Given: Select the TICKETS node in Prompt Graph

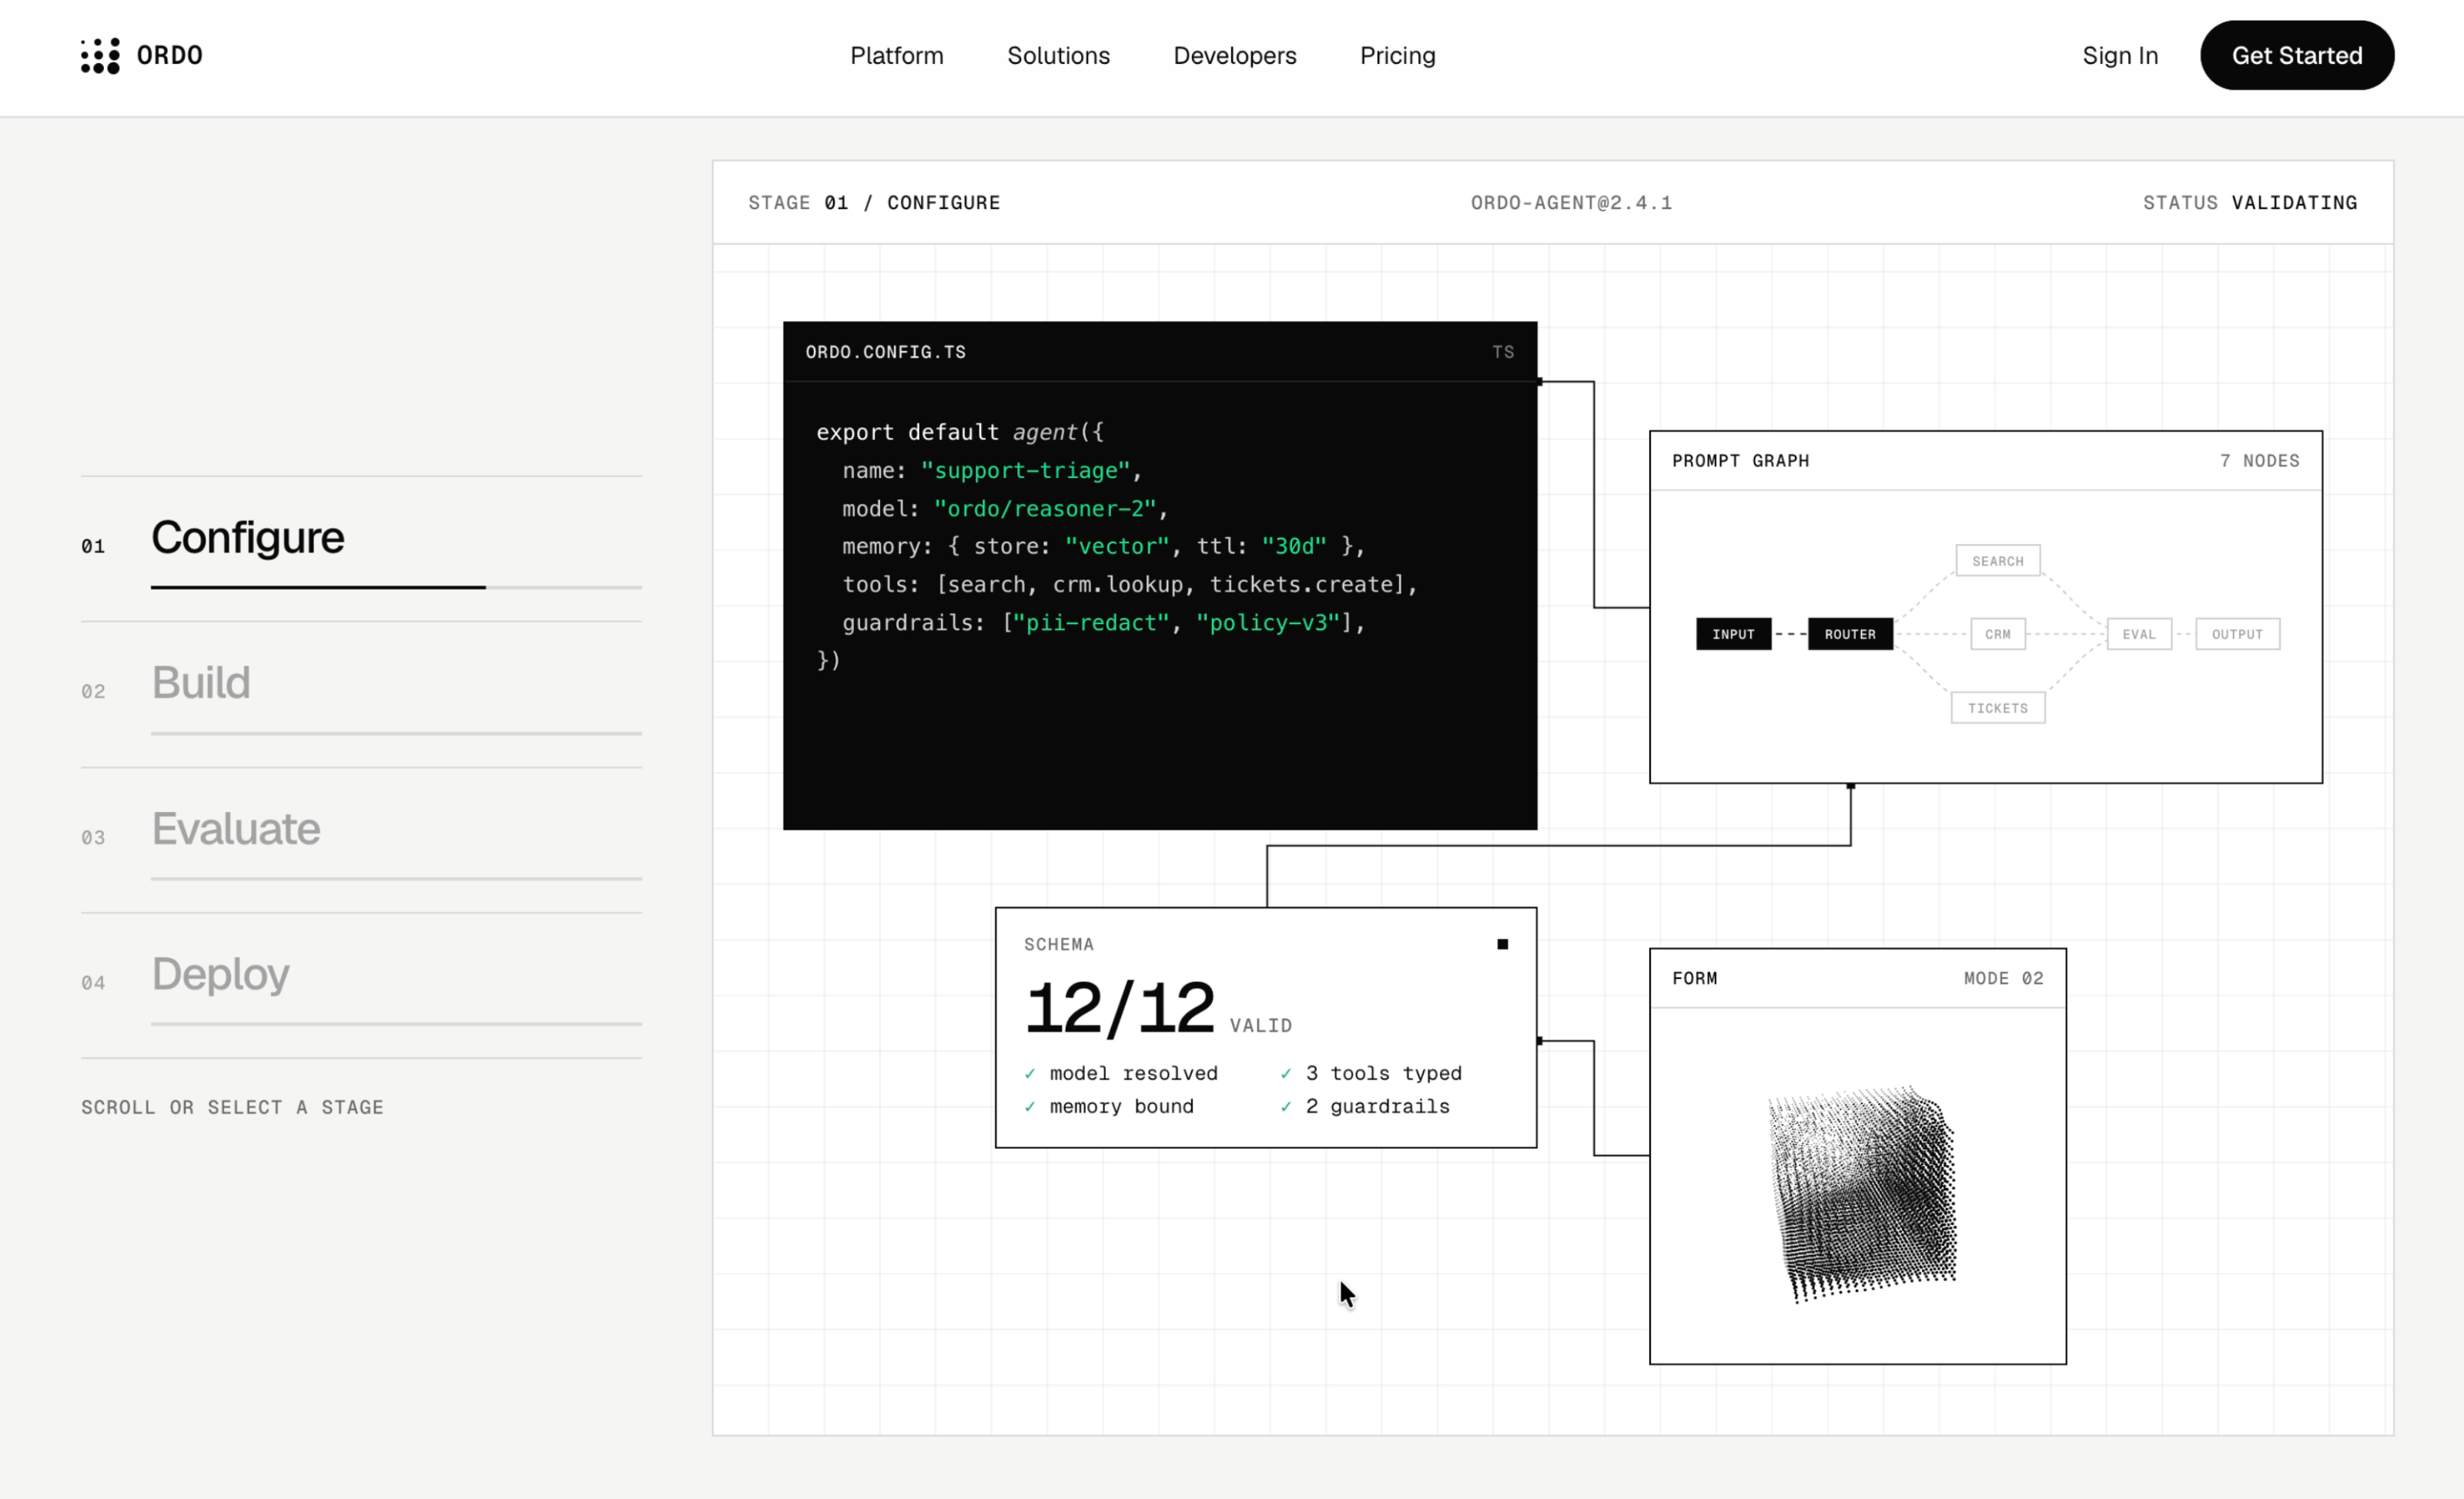Looking at the screenshot, I should click(x=1997, y=707).
